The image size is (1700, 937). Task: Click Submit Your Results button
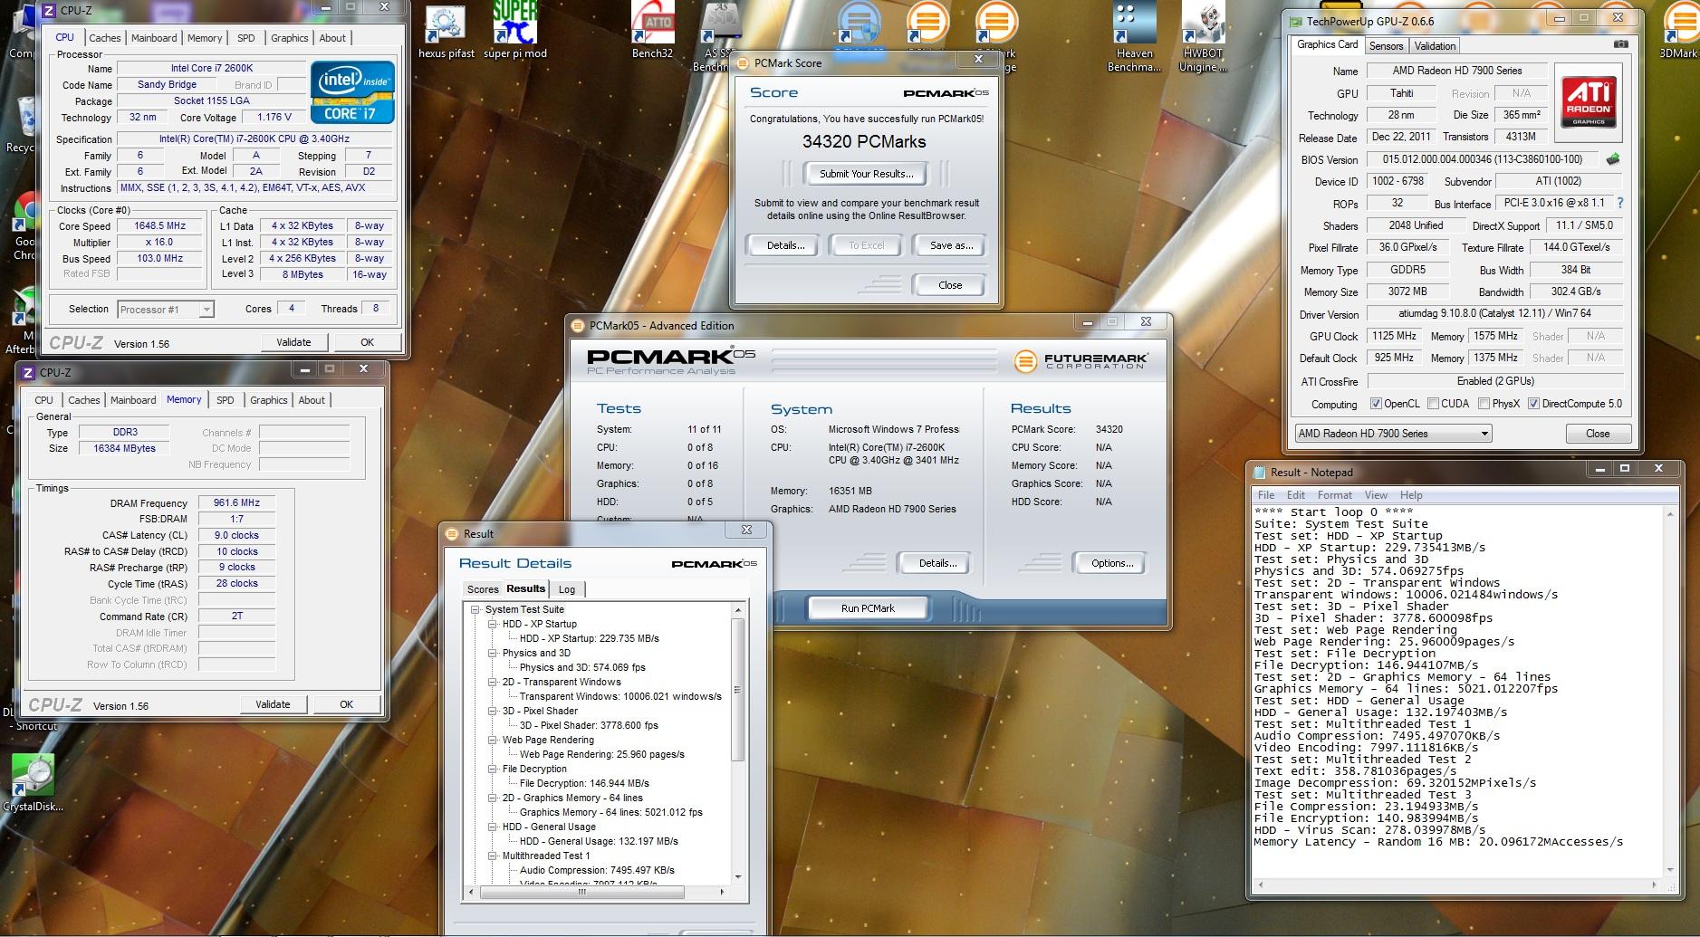point(867,174)
